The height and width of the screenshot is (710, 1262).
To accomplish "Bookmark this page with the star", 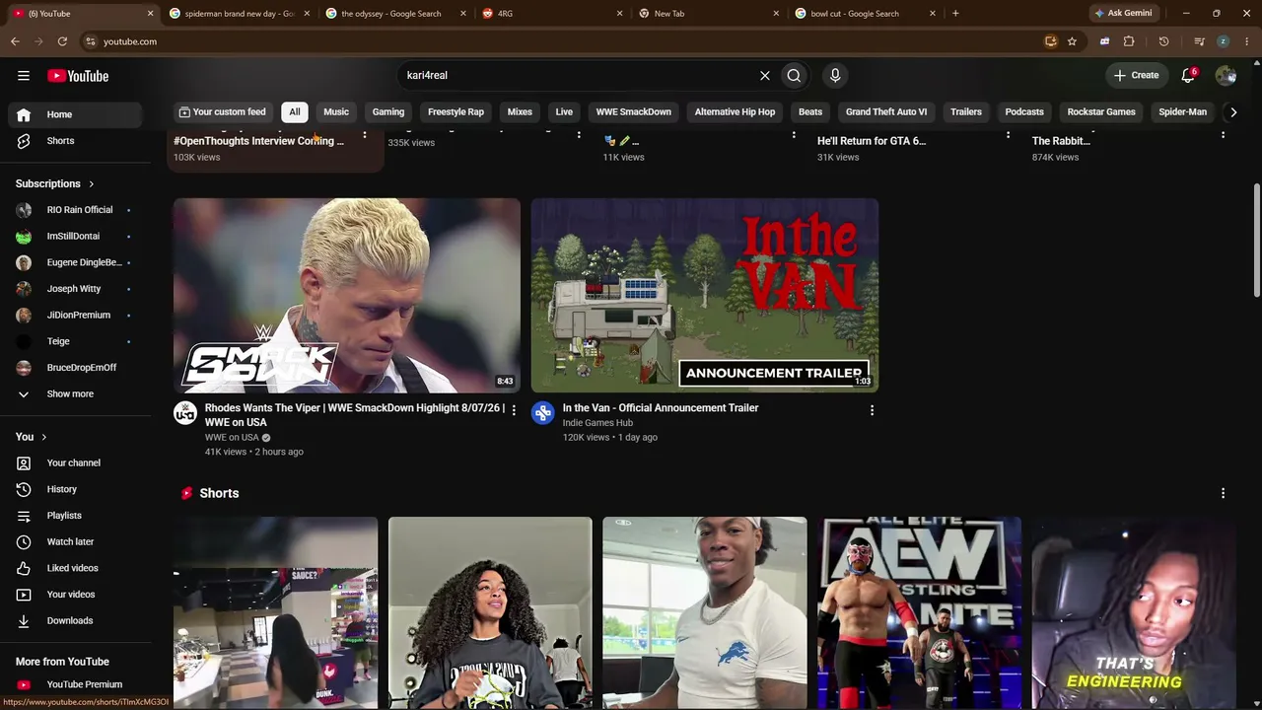I will (1072, 41).
